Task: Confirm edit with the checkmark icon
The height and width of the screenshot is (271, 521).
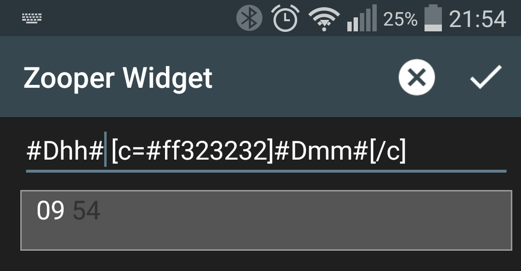Action: [486, 77]
